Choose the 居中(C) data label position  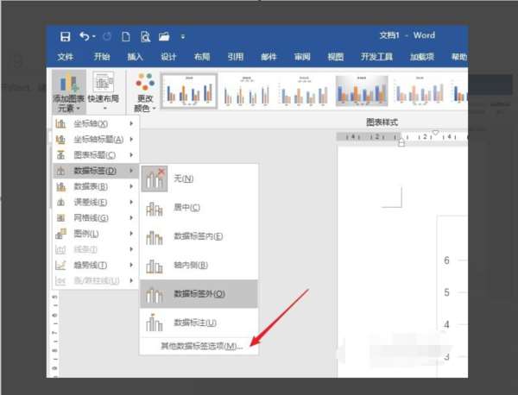(199, 208)
